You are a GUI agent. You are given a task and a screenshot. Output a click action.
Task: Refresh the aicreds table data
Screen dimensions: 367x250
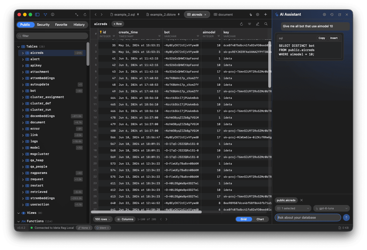(x=241, y=24)
